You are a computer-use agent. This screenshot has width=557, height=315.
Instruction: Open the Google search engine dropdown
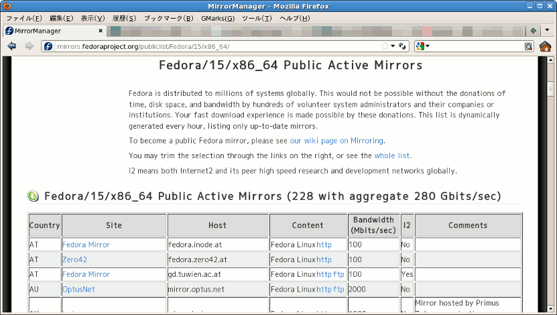pos(422,46)
